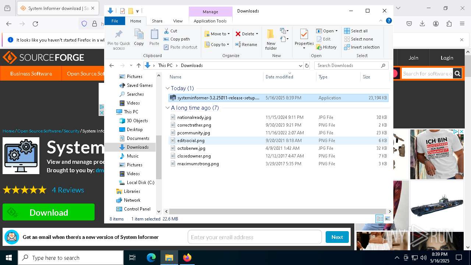The height and width of the screenshot is (265, 471).
Task: Select the Home ribbon tab
Action: point(135,21)
